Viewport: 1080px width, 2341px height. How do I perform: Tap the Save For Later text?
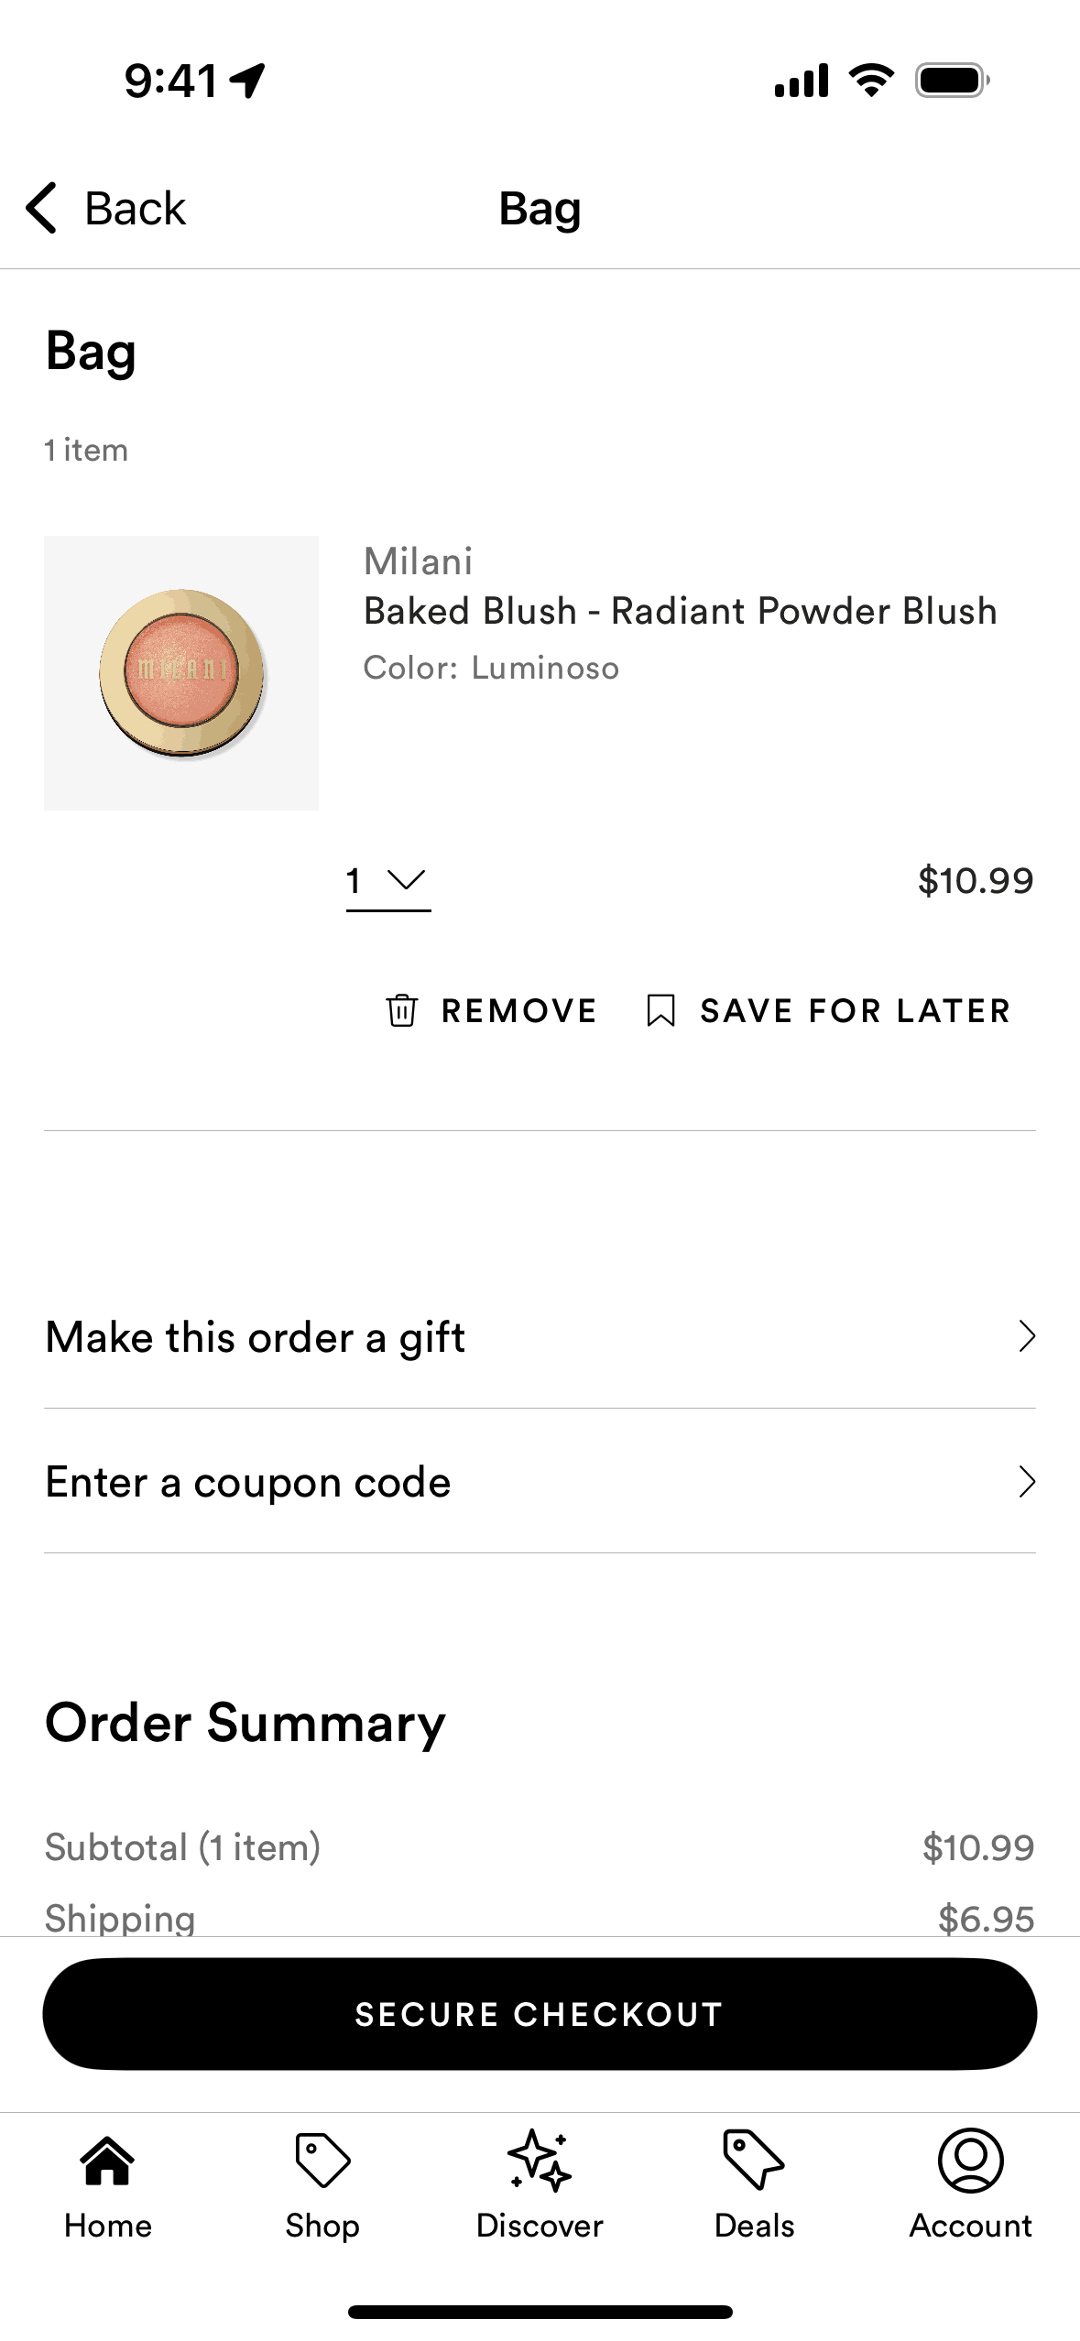tap(855, 1011)
